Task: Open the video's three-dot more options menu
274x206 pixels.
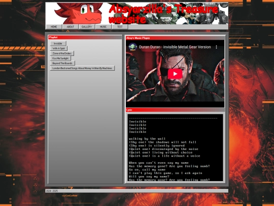Action: 216,47
